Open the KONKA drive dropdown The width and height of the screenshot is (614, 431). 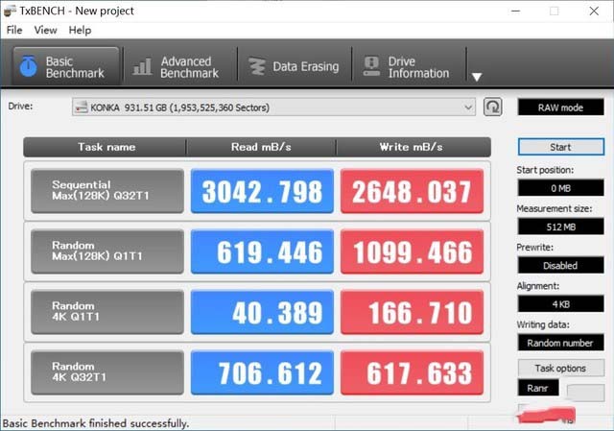pos(273,108)
